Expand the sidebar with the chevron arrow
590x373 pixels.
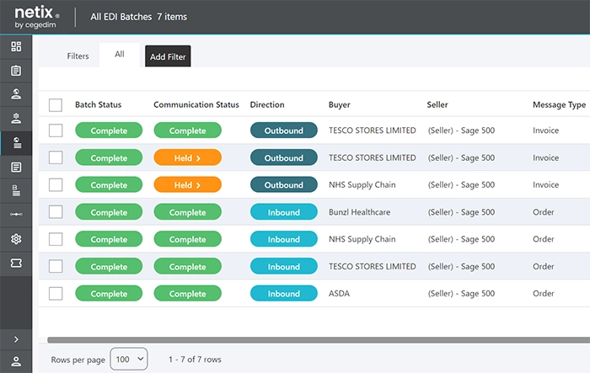pyautogui.click(x=16, y=339)
